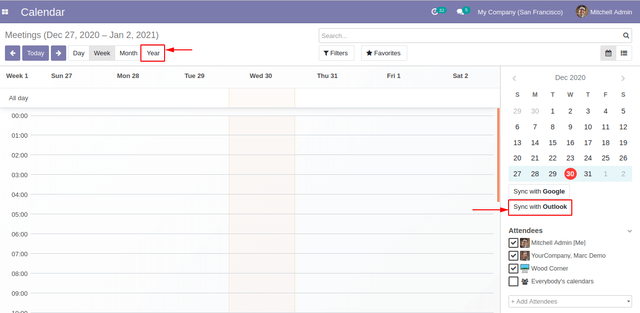640x313 pixels.
Task: Open the apps grid menu icon
Action: pyautogui.click(x=5, y=12)
